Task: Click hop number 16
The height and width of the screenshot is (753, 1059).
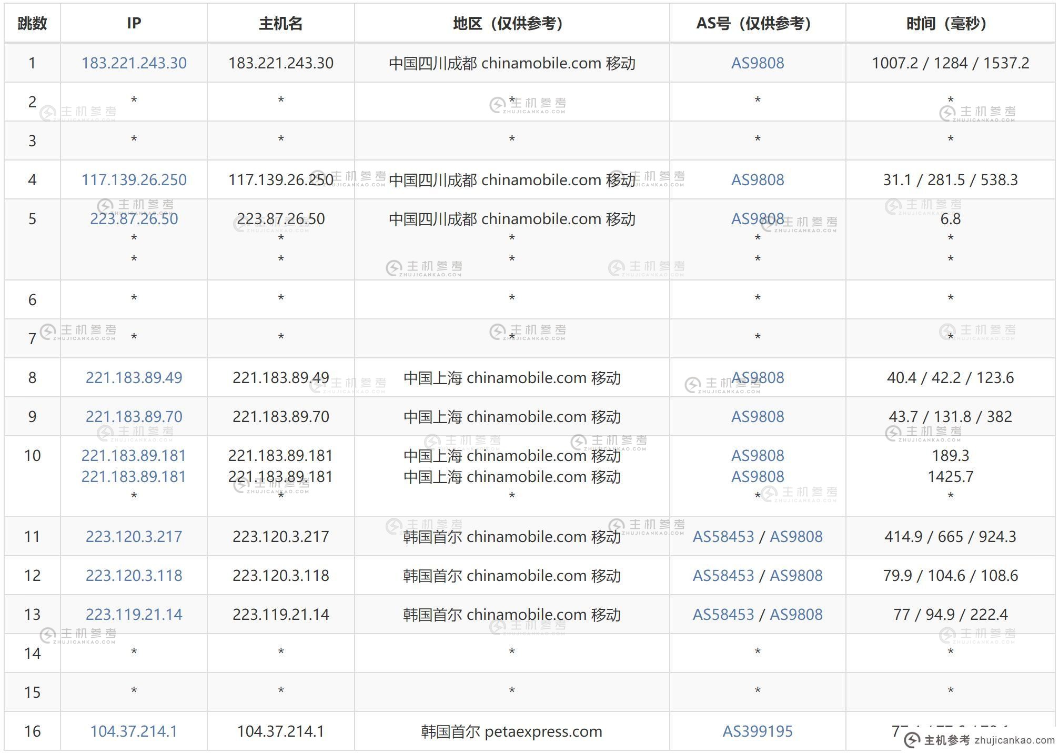Action: [x=32, y=731]
